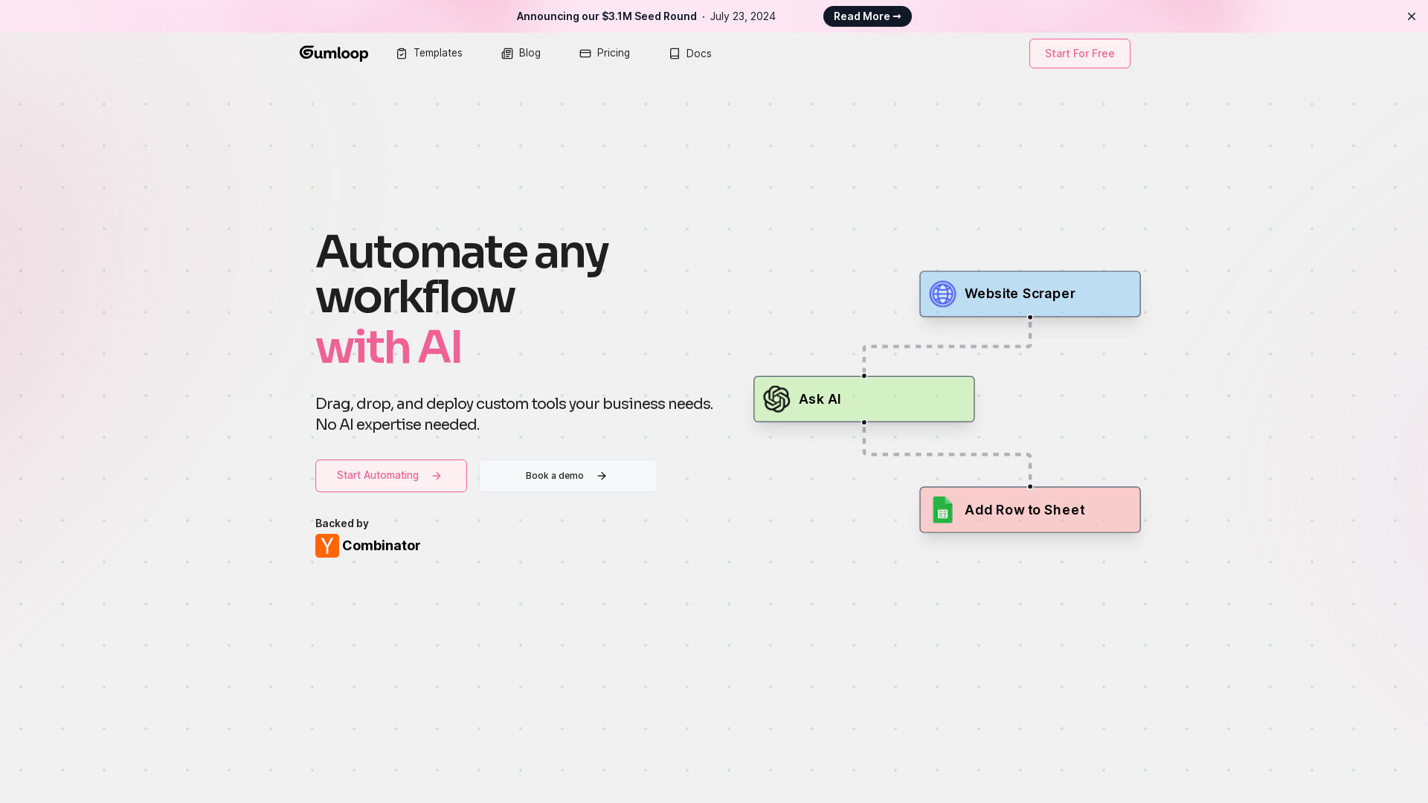Click the arrow inside Book a demo button
Image resolution: width=1428 pixels, height=803 pixels.
602,476
